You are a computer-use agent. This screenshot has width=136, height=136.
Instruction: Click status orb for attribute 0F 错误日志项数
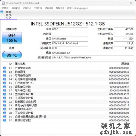5,120
